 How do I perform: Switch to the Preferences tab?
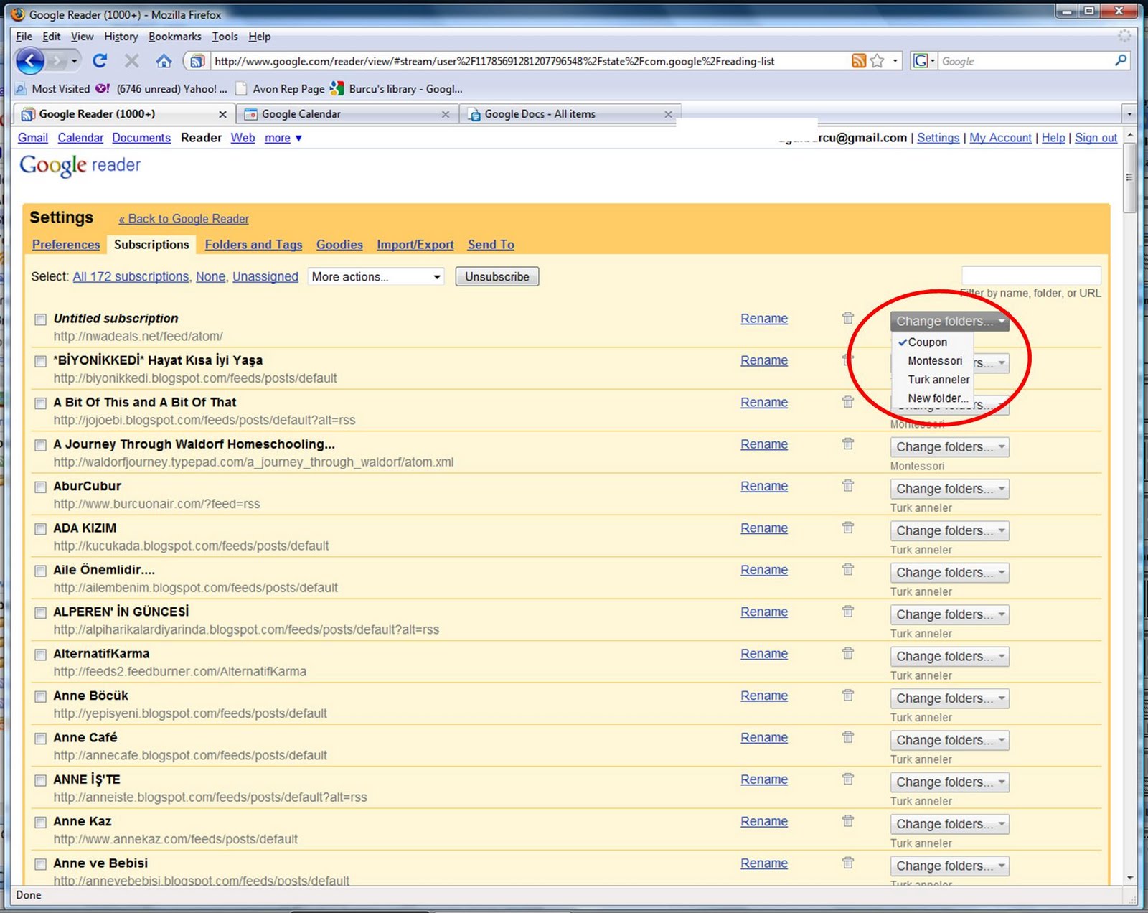pyautogui.click(x=66, y=245)
